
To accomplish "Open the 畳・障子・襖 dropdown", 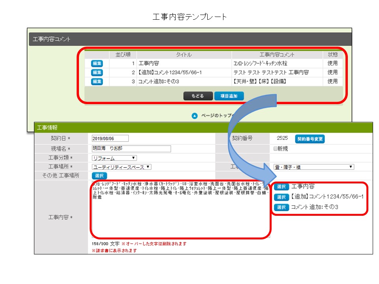I will coord(314,167).
